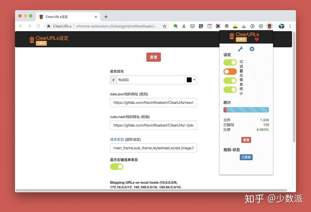
Task: Click the ClearURLs设定 browser tab
Action: 68,17
